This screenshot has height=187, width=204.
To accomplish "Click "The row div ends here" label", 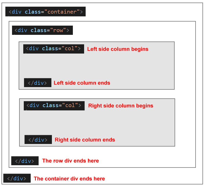I will (x=70, y=161).
